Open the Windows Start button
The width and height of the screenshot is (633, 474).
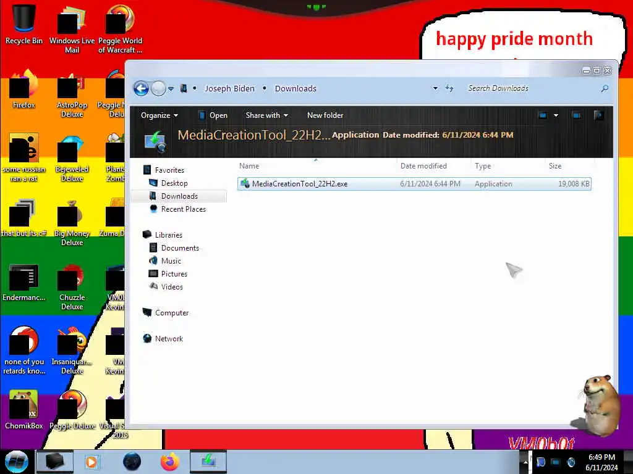pos(17,462)
